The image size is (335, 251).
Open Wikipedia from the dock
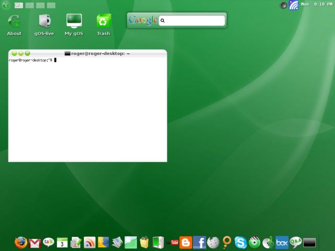tap(213, 243)
